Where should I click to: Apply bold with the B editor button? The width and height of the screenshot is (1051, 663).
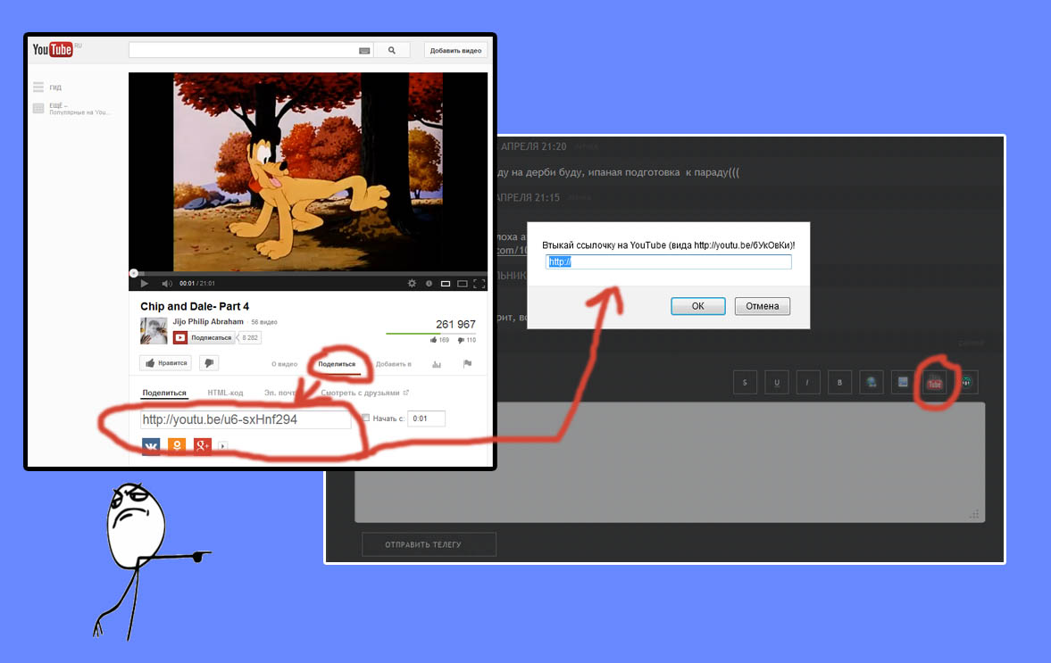tap(839, 383)
